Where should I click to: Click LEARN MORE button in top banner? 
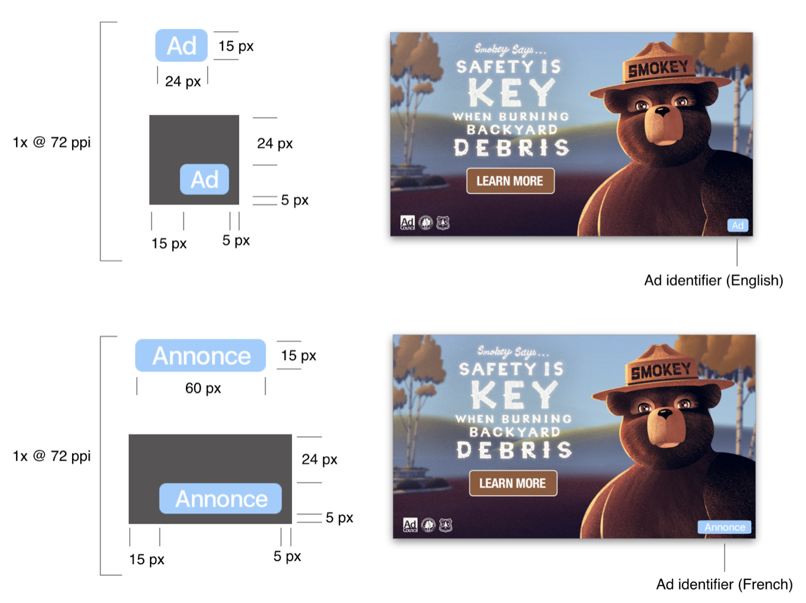coord(510,181)
